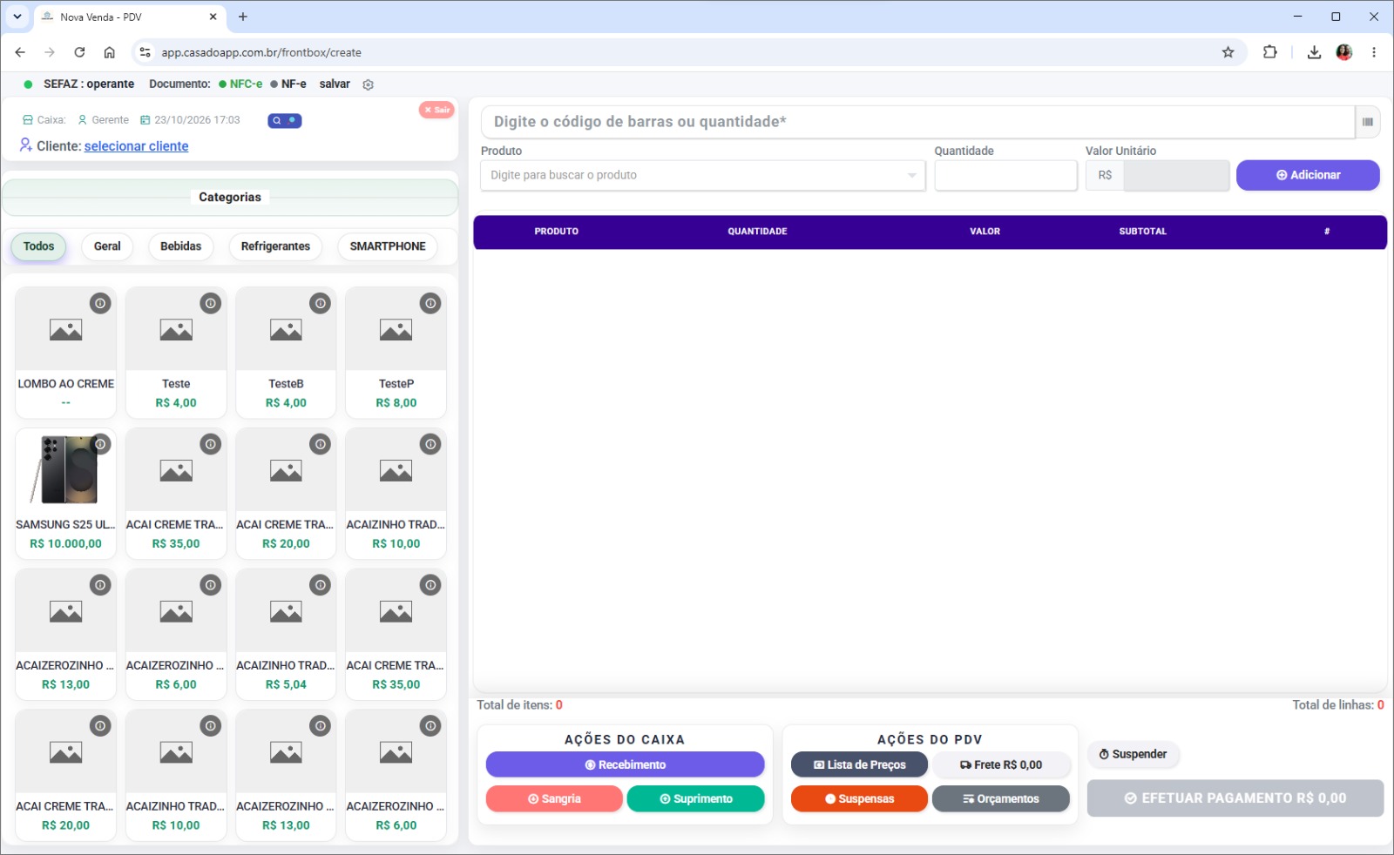Open Orçamentos list
The image size is (1394, 855).
pyautogui.click(x=1001, y=798)
